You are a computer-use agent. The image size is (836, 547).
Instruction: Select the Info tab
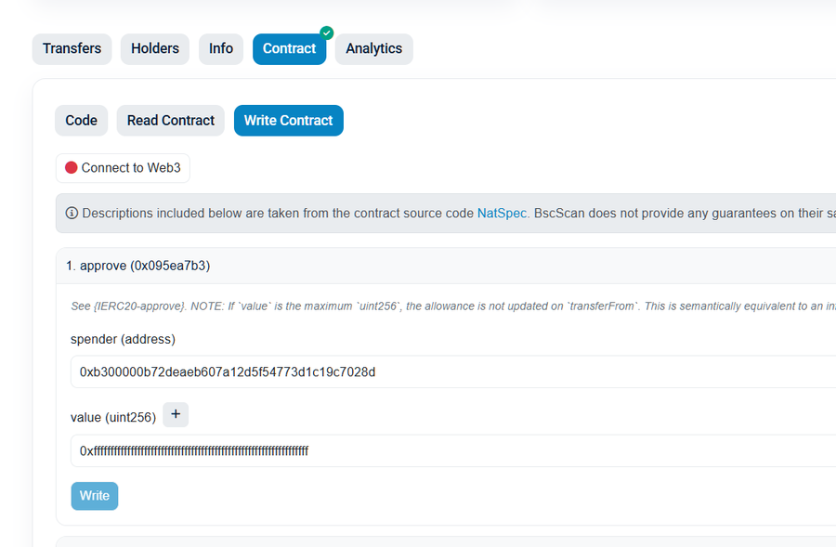coord(221,49)
